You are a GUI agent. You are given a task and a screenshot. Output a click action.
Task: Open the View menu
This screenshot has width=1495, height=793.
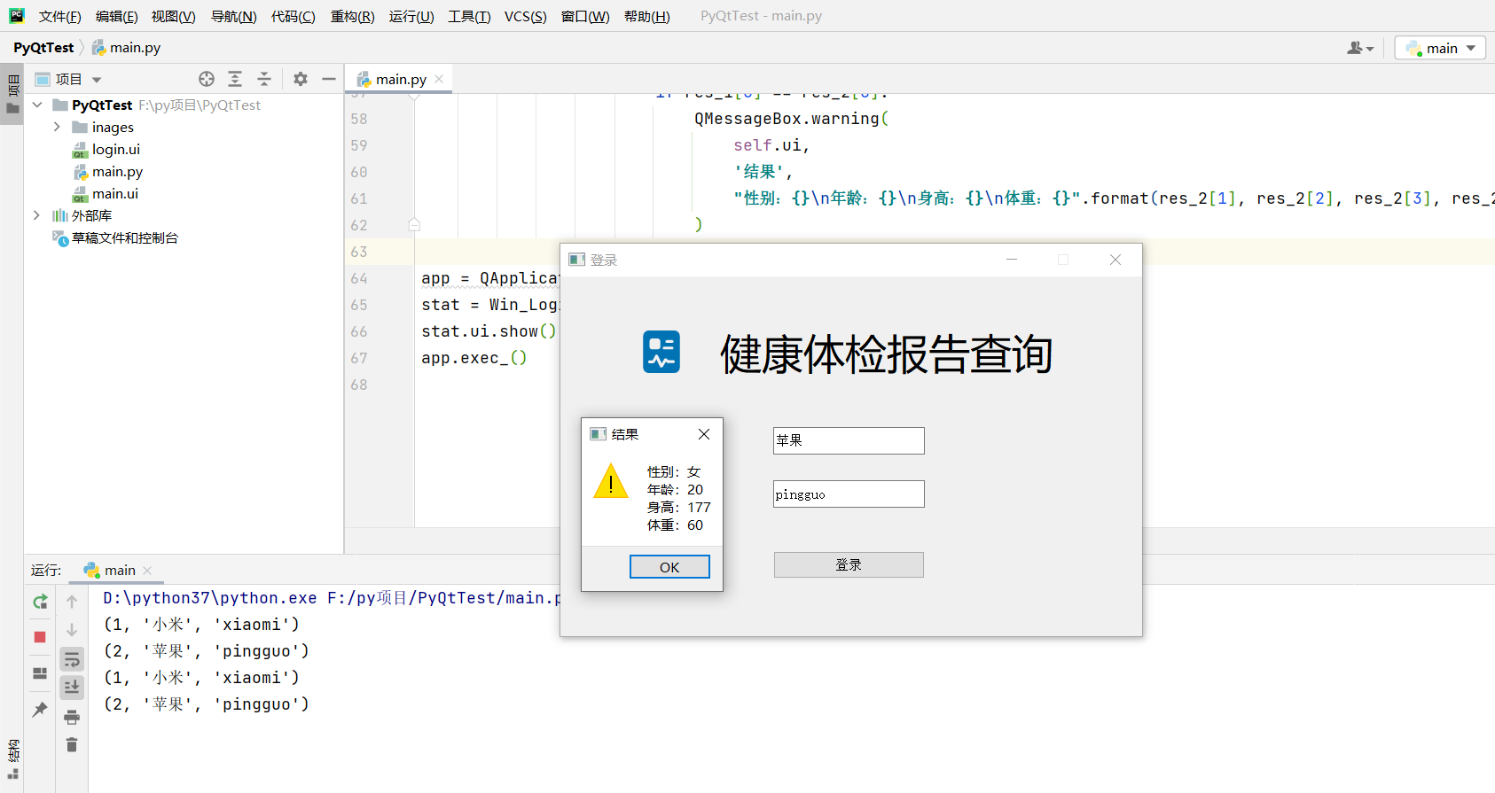[173, 16]
